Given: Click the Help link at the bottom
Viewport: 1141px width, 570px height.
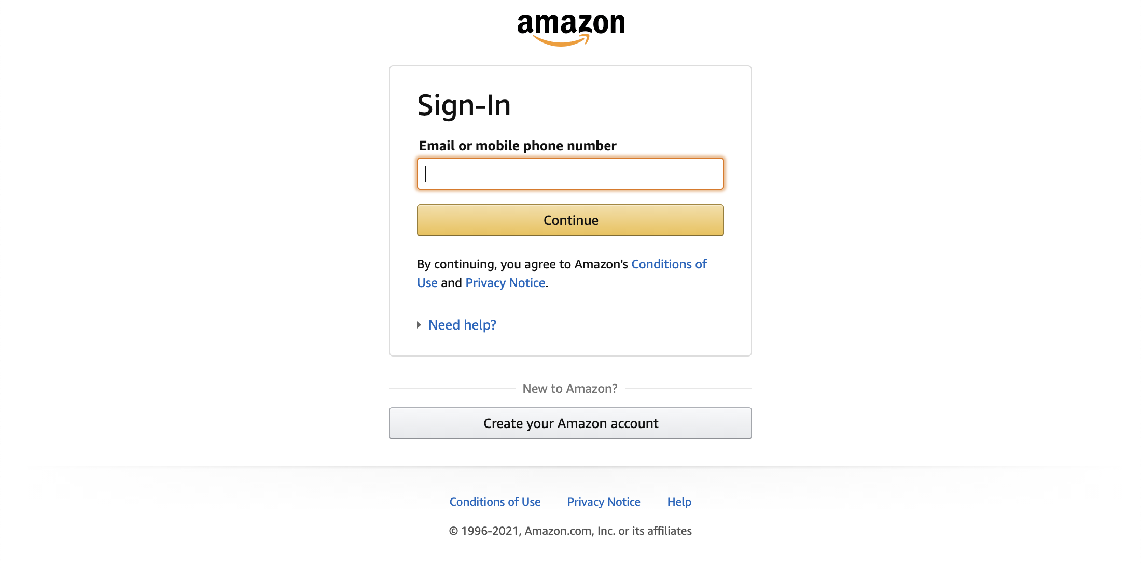Looking at the screenshot, I should pos(678,501).
